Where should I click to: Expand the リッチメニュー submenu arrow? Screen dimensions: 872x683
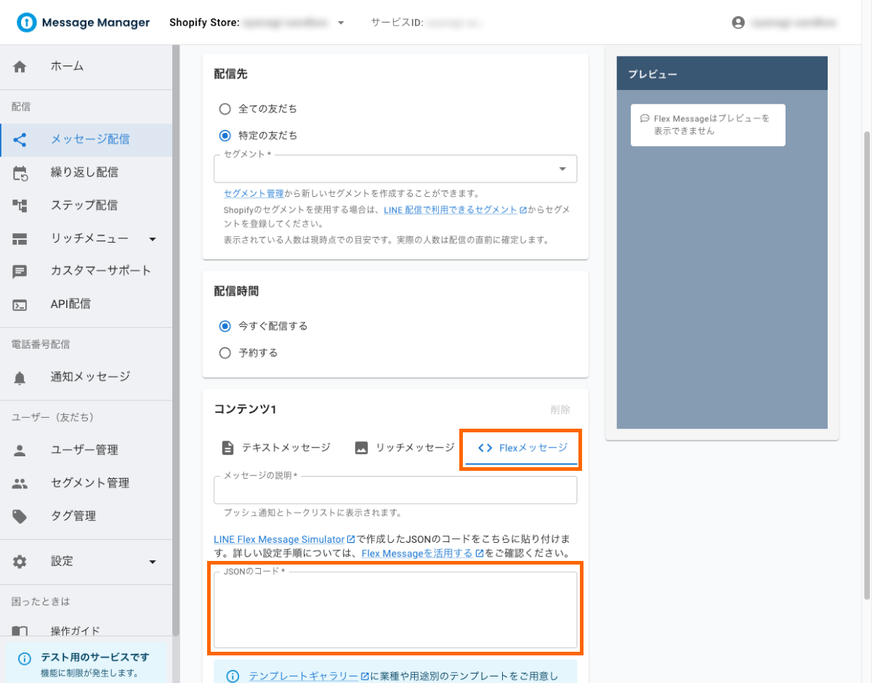coord(152,238)
